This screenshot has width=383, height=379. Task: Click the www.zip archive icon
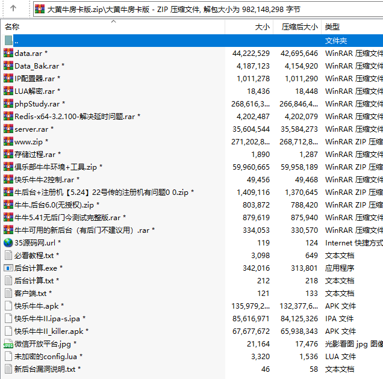(x=8, y=142)
